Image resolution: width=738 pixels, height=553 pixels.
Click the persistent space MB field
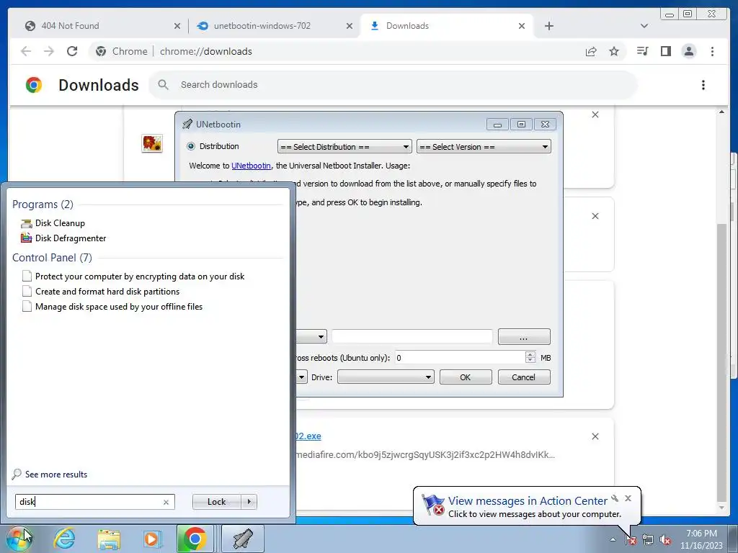point(460,358)
